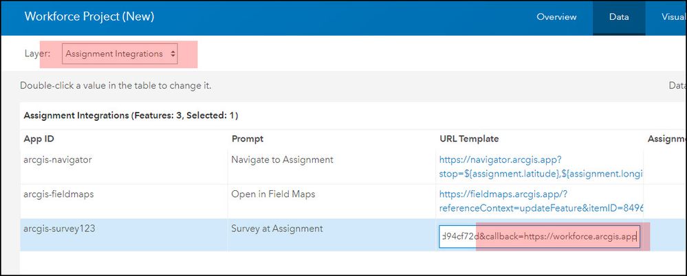Image resolution: width=687 pixels, height=276 pixels.
Task: Select the arcgis-fieldmaps row
Action: click(58, 194)
